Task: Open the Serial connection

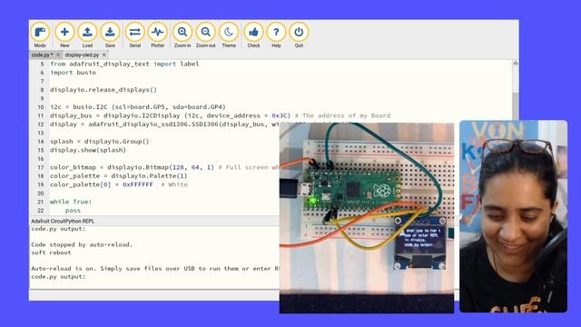Action: 135,35
